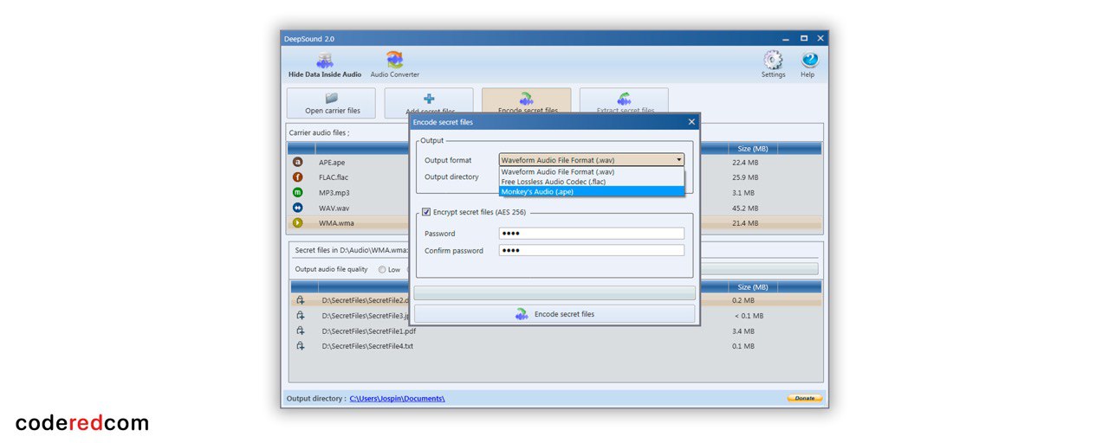Click the Password field
The width and height of the screenshot is (1109, 443).
point(592,234)
